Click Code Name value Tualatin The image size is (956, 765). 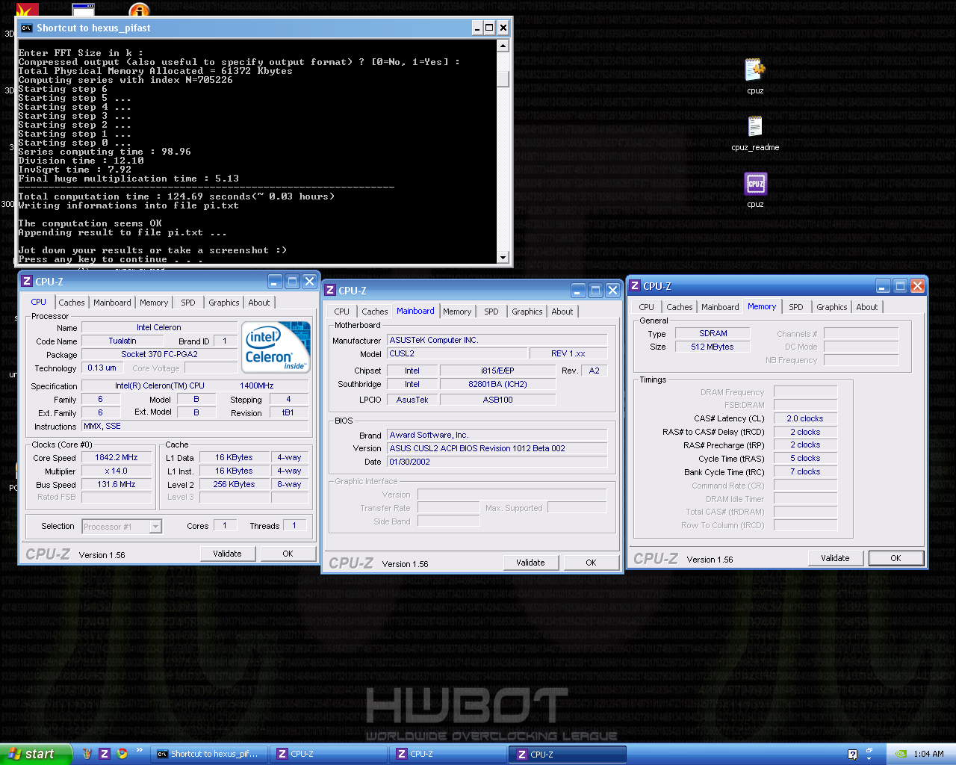click(x=122, y=341)
